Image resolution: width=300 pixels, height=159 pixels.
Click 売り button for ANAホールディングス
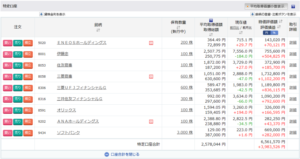click(18, 121)
